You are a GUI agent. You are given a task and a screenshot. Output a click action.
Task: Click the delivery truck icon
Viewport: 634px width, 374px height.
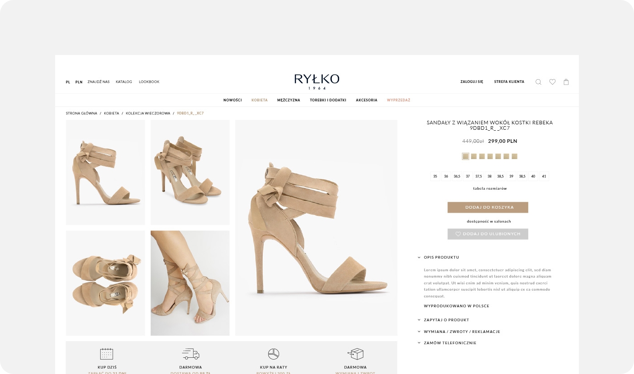click(191, 354)
